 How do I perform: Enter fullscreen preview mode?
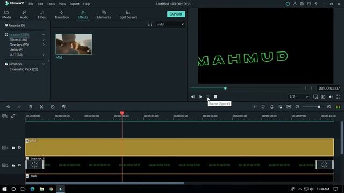(x=339, y=96)
